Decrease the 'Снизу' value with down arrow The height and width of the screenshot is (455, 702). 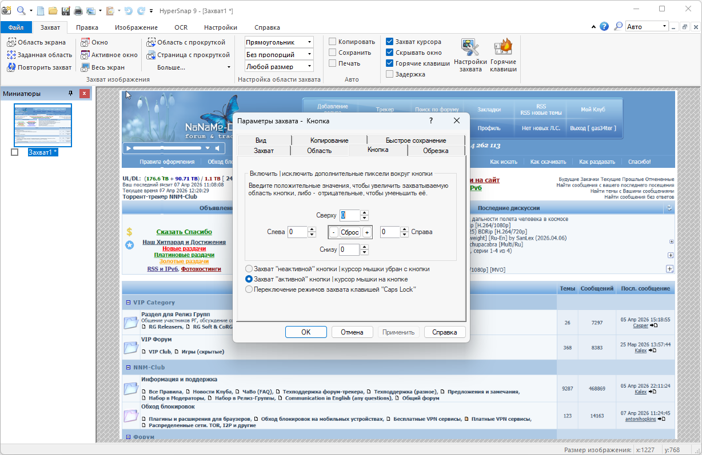[x=364, y=252]
